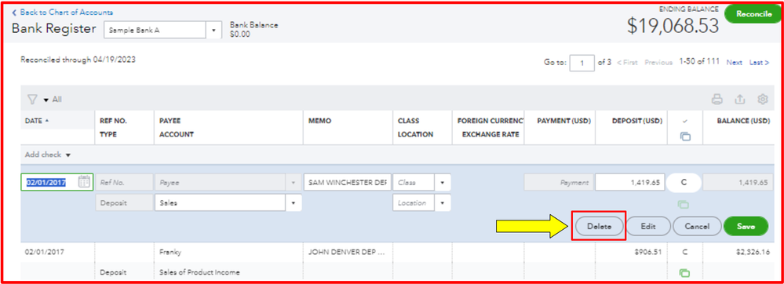784x284 pixels.
Task: Open the filter funnel icon
Action: point(32,100)
